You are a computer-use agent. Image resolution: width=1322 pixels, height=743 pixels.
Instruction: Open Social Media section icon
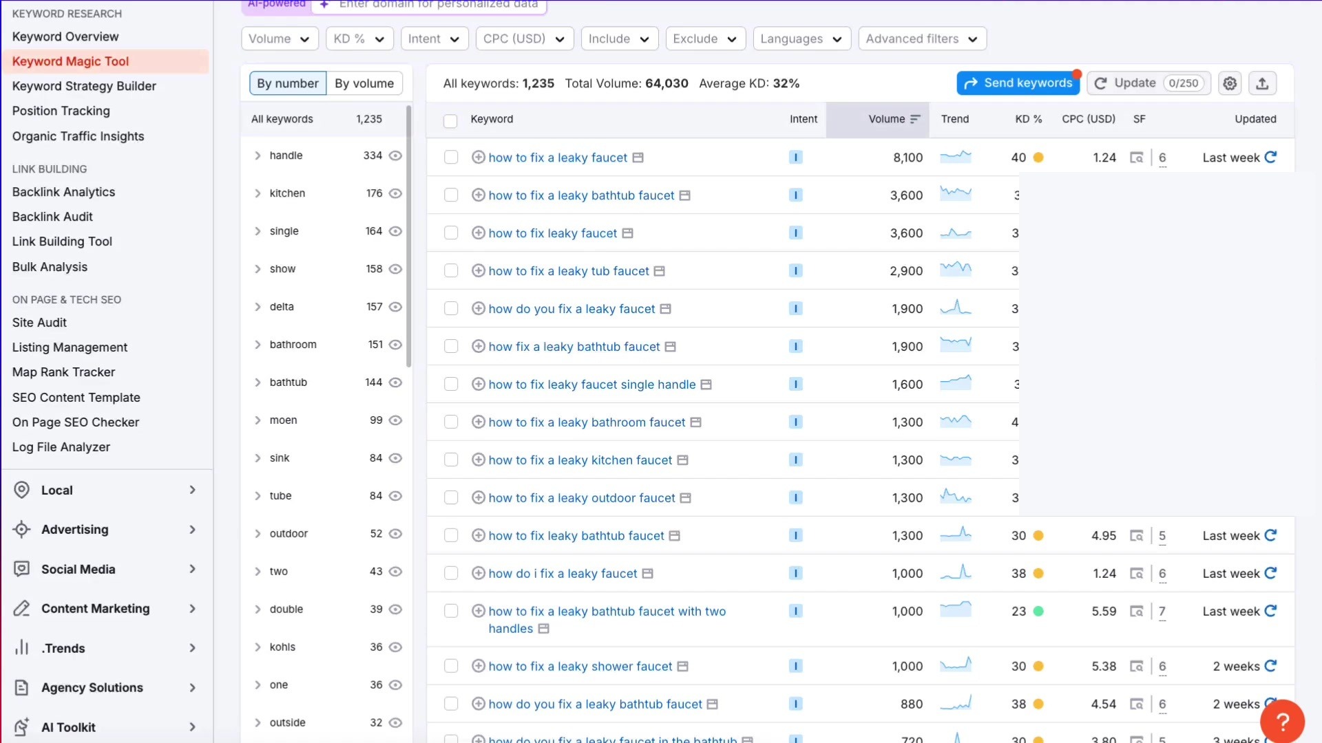pyautogui.click(x=22, y=569)
